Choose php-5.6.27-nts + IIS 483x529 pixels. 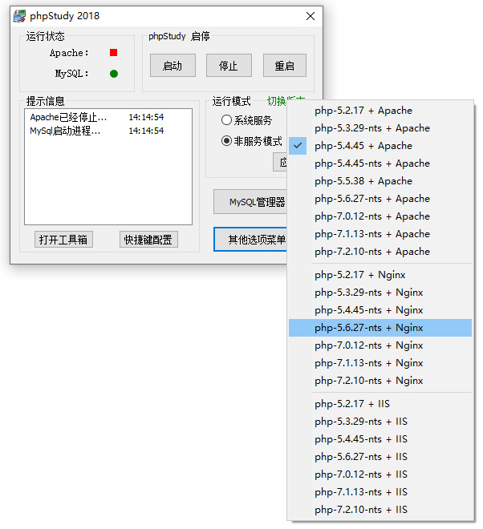tap(380, 457)
